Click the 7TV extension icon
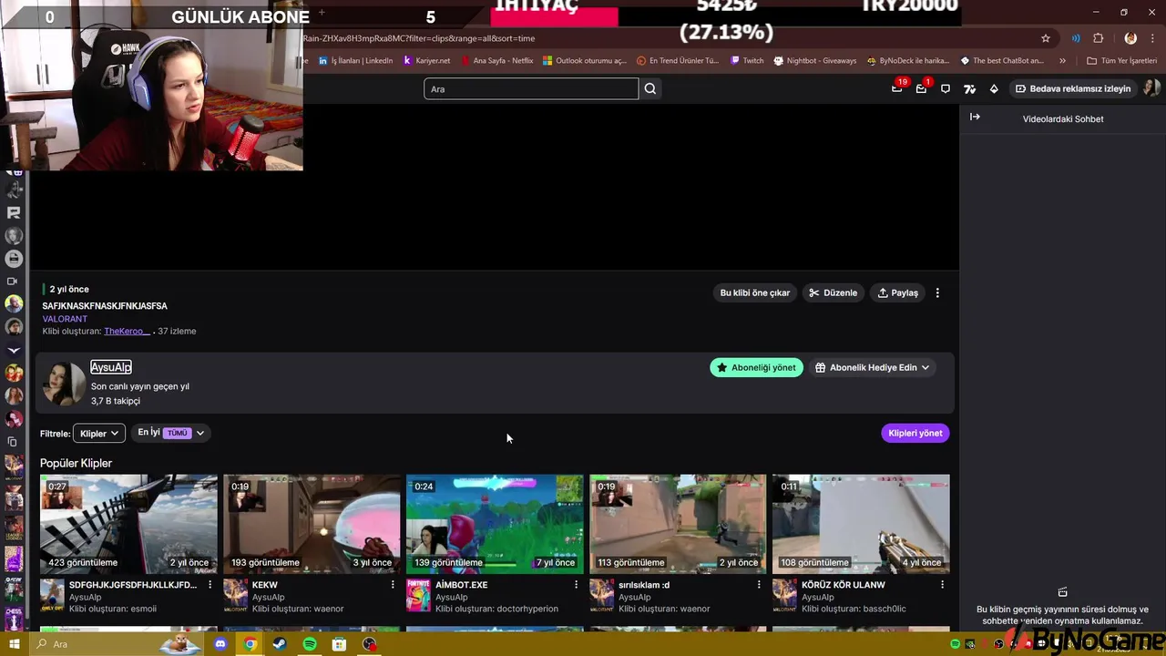The image size is (1166, 656). click(x=969, y=88)
